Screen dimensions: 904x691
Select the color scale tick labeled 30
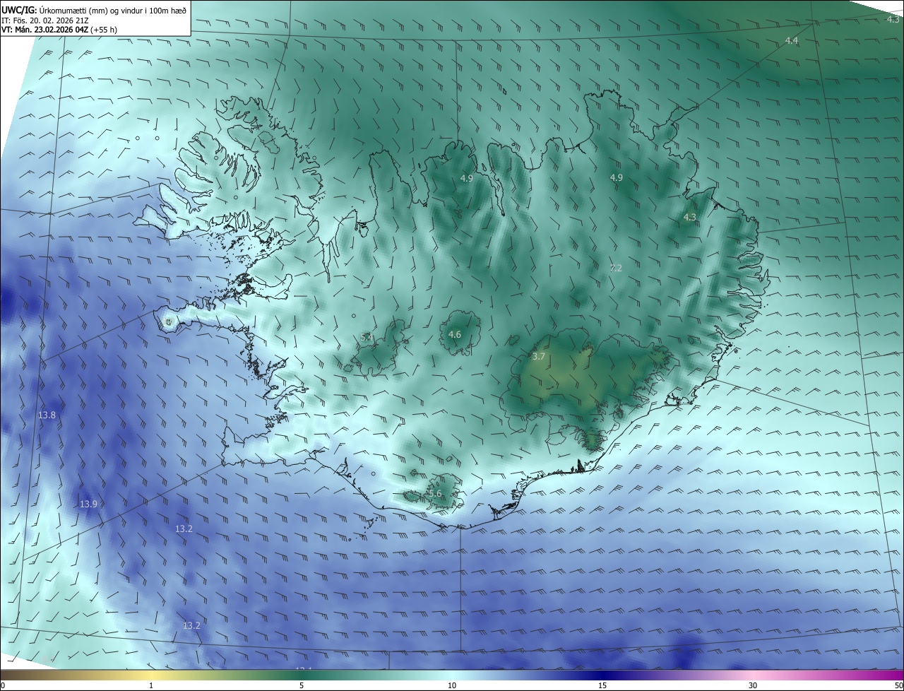[x=753, y=685]
